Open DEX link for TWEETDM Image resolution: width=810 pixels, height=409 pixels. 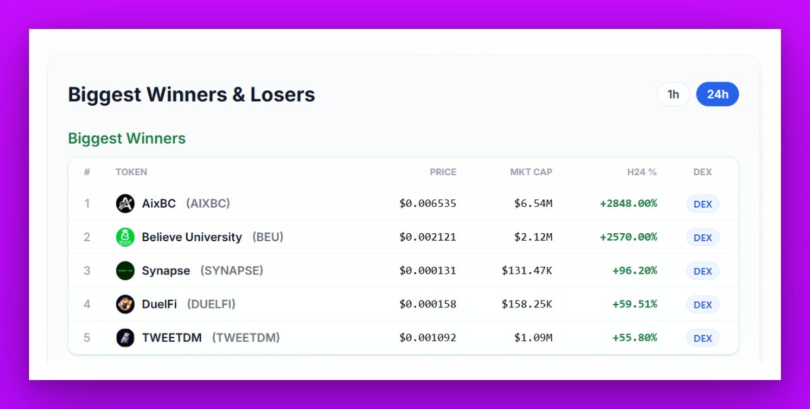pos(703,338)
